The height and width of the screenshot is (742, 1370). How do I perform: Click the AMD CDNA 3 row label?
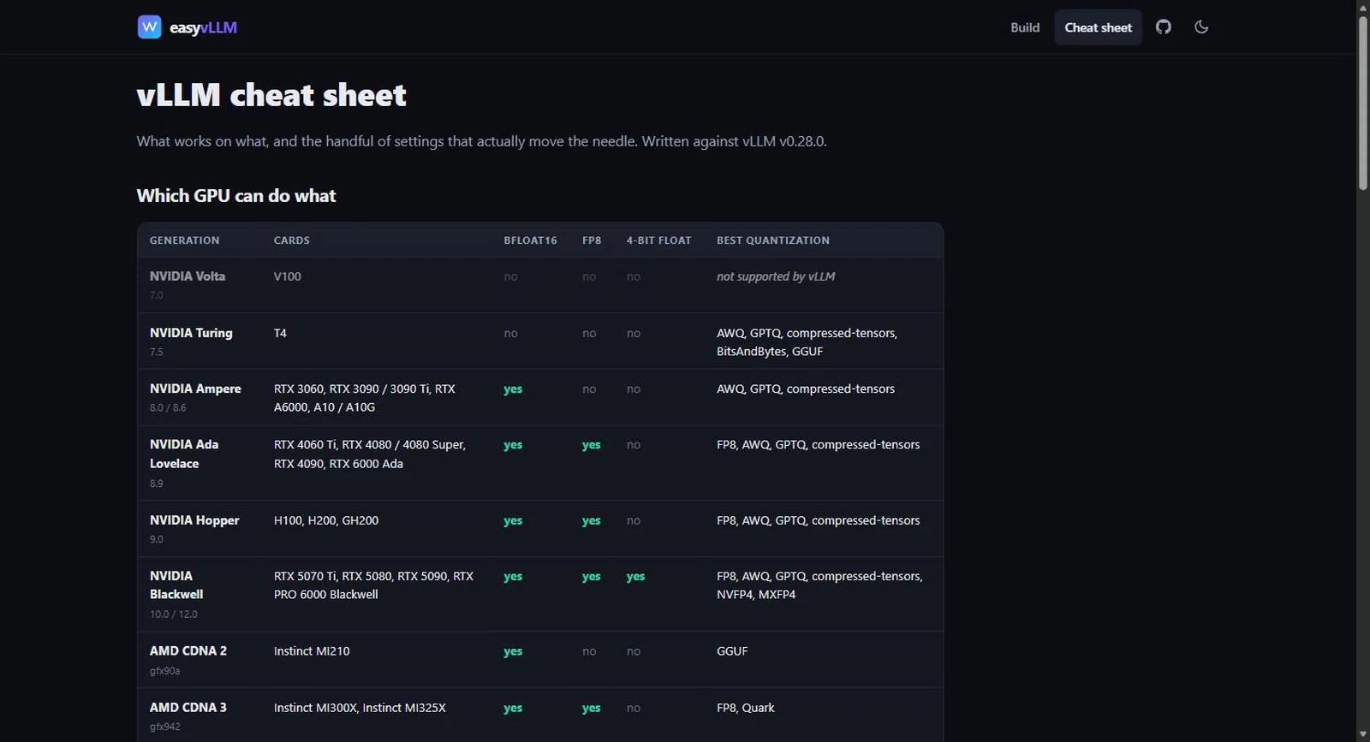point(188,708)
